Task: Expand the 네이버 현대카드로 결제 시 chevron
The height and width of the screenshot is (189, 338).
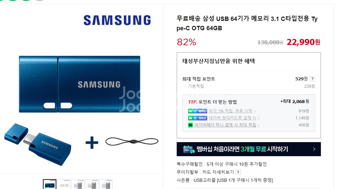Action: click(259, 118)
